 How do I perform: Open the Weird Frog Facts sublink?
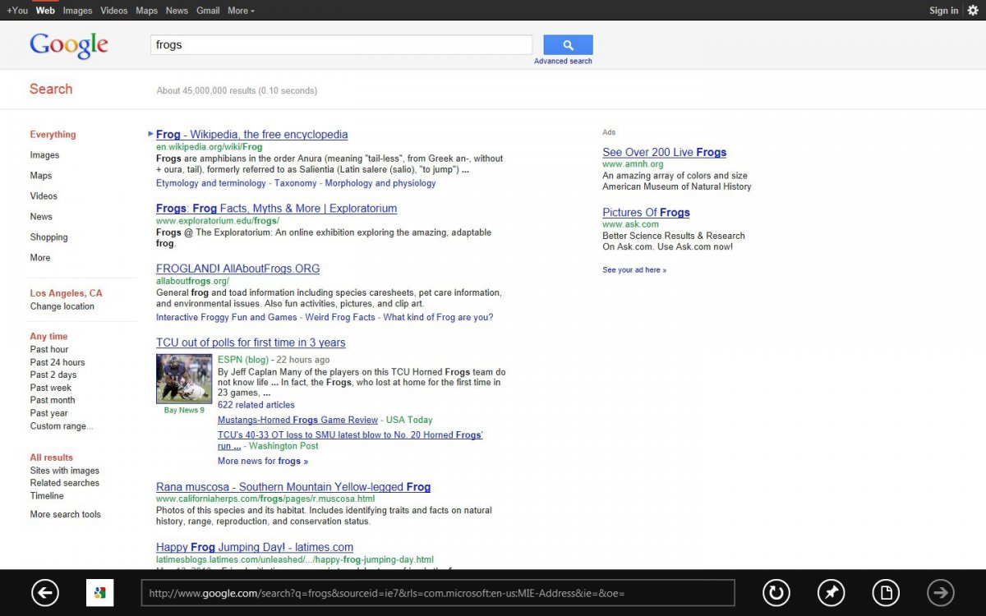[x=340, y=317]
